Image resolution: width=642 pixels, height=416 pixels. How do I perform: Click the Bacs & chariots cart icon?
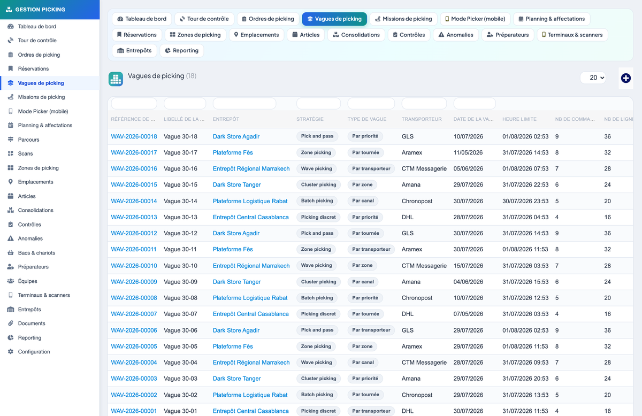[x=11, y=253]
